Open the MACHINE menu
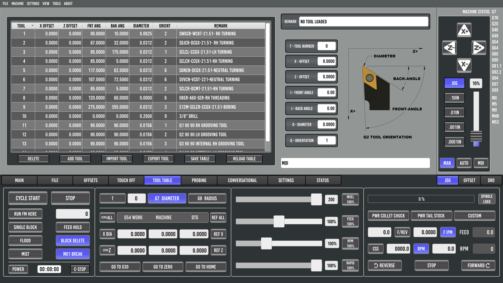Image resolution: width=503 pixels, height=283 pixels. 18,4
